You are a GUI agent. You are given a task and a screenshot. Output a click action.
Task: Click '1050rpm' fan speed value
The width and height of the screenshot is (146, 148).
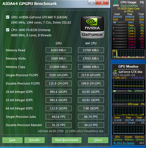pyautogui.click(x=139, y=91)
